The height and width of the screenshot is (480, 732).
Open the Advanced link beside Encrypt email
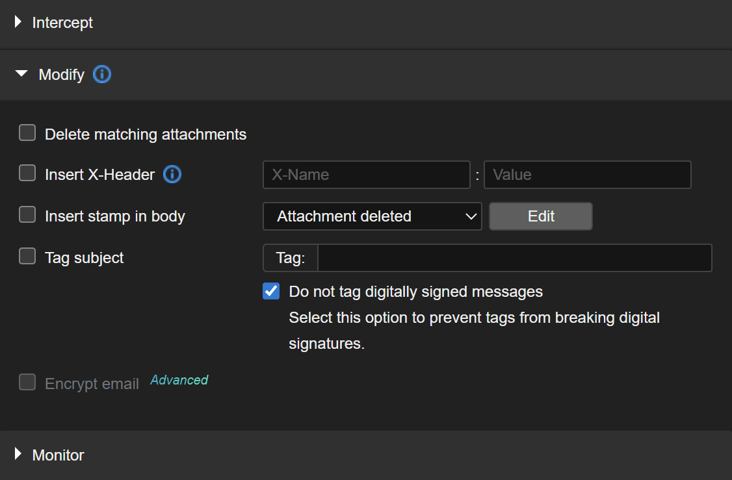tap(179, 380)
